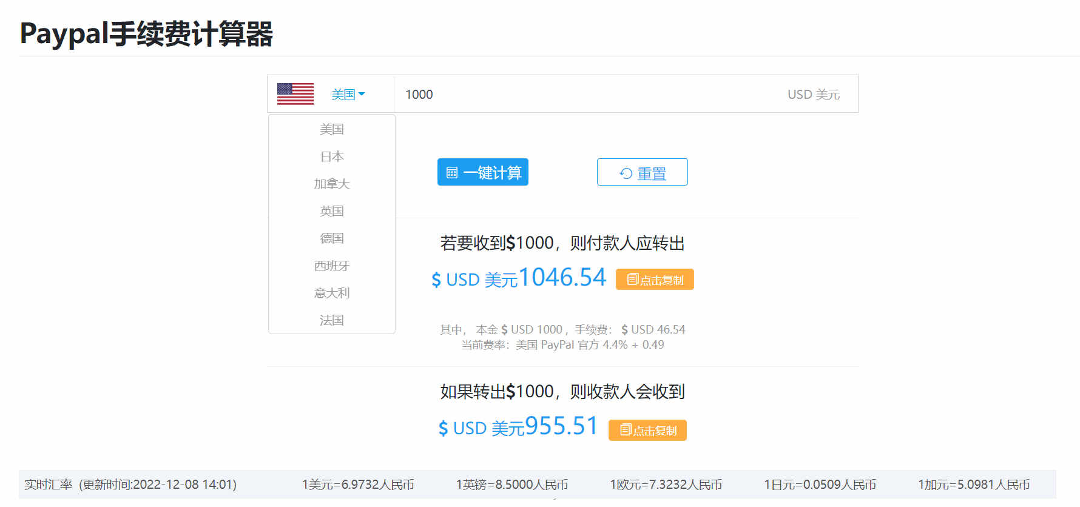Click the 1日元=0.0509人民币 exchange rate
The height and width of the screenshot is (507, 1080).
820,485
